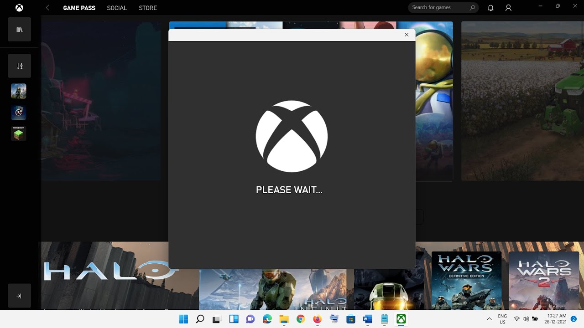This screenshot has height=328, width=584.
Task: Open Halo Infinite game in sidebar
Action: point(19,91)
